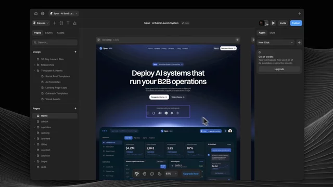This screenshot has height=187, width=333.
Task: Click the globe icon beside home
Action: (43, 14)
